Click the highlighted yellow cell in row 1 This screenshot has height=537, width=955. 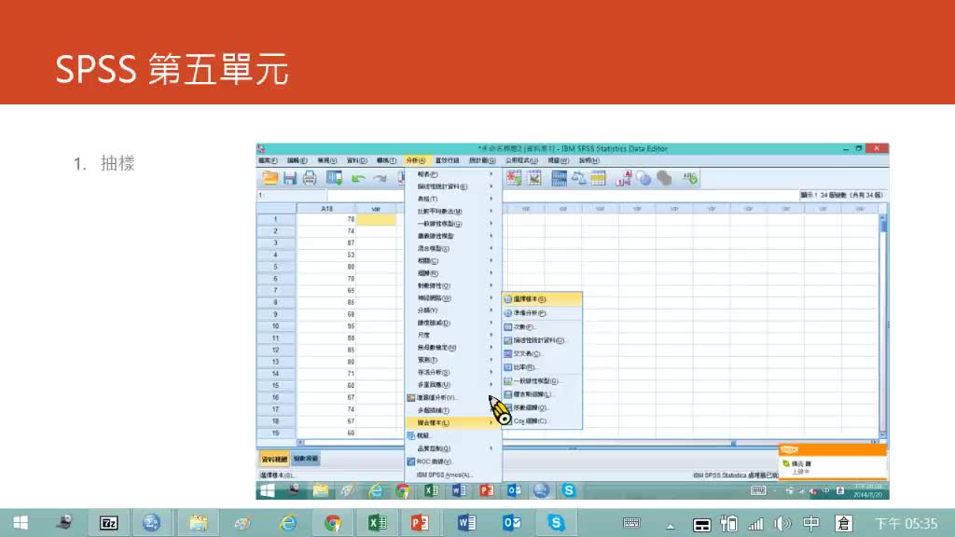pyautogui.click(x=377, y=219)
